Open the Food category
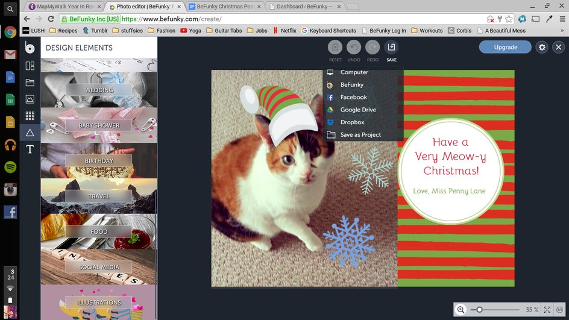The image size is (569, 320). (99, 231)
